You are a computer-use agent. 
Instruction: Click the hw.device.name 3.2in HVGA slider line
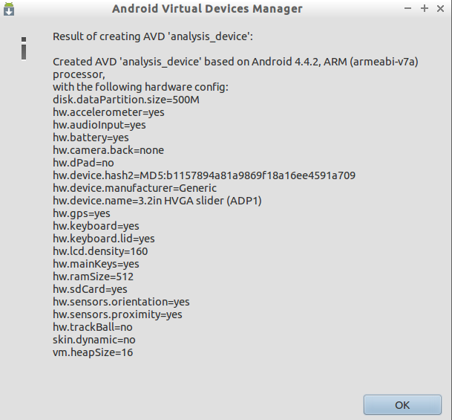(157, 201)
